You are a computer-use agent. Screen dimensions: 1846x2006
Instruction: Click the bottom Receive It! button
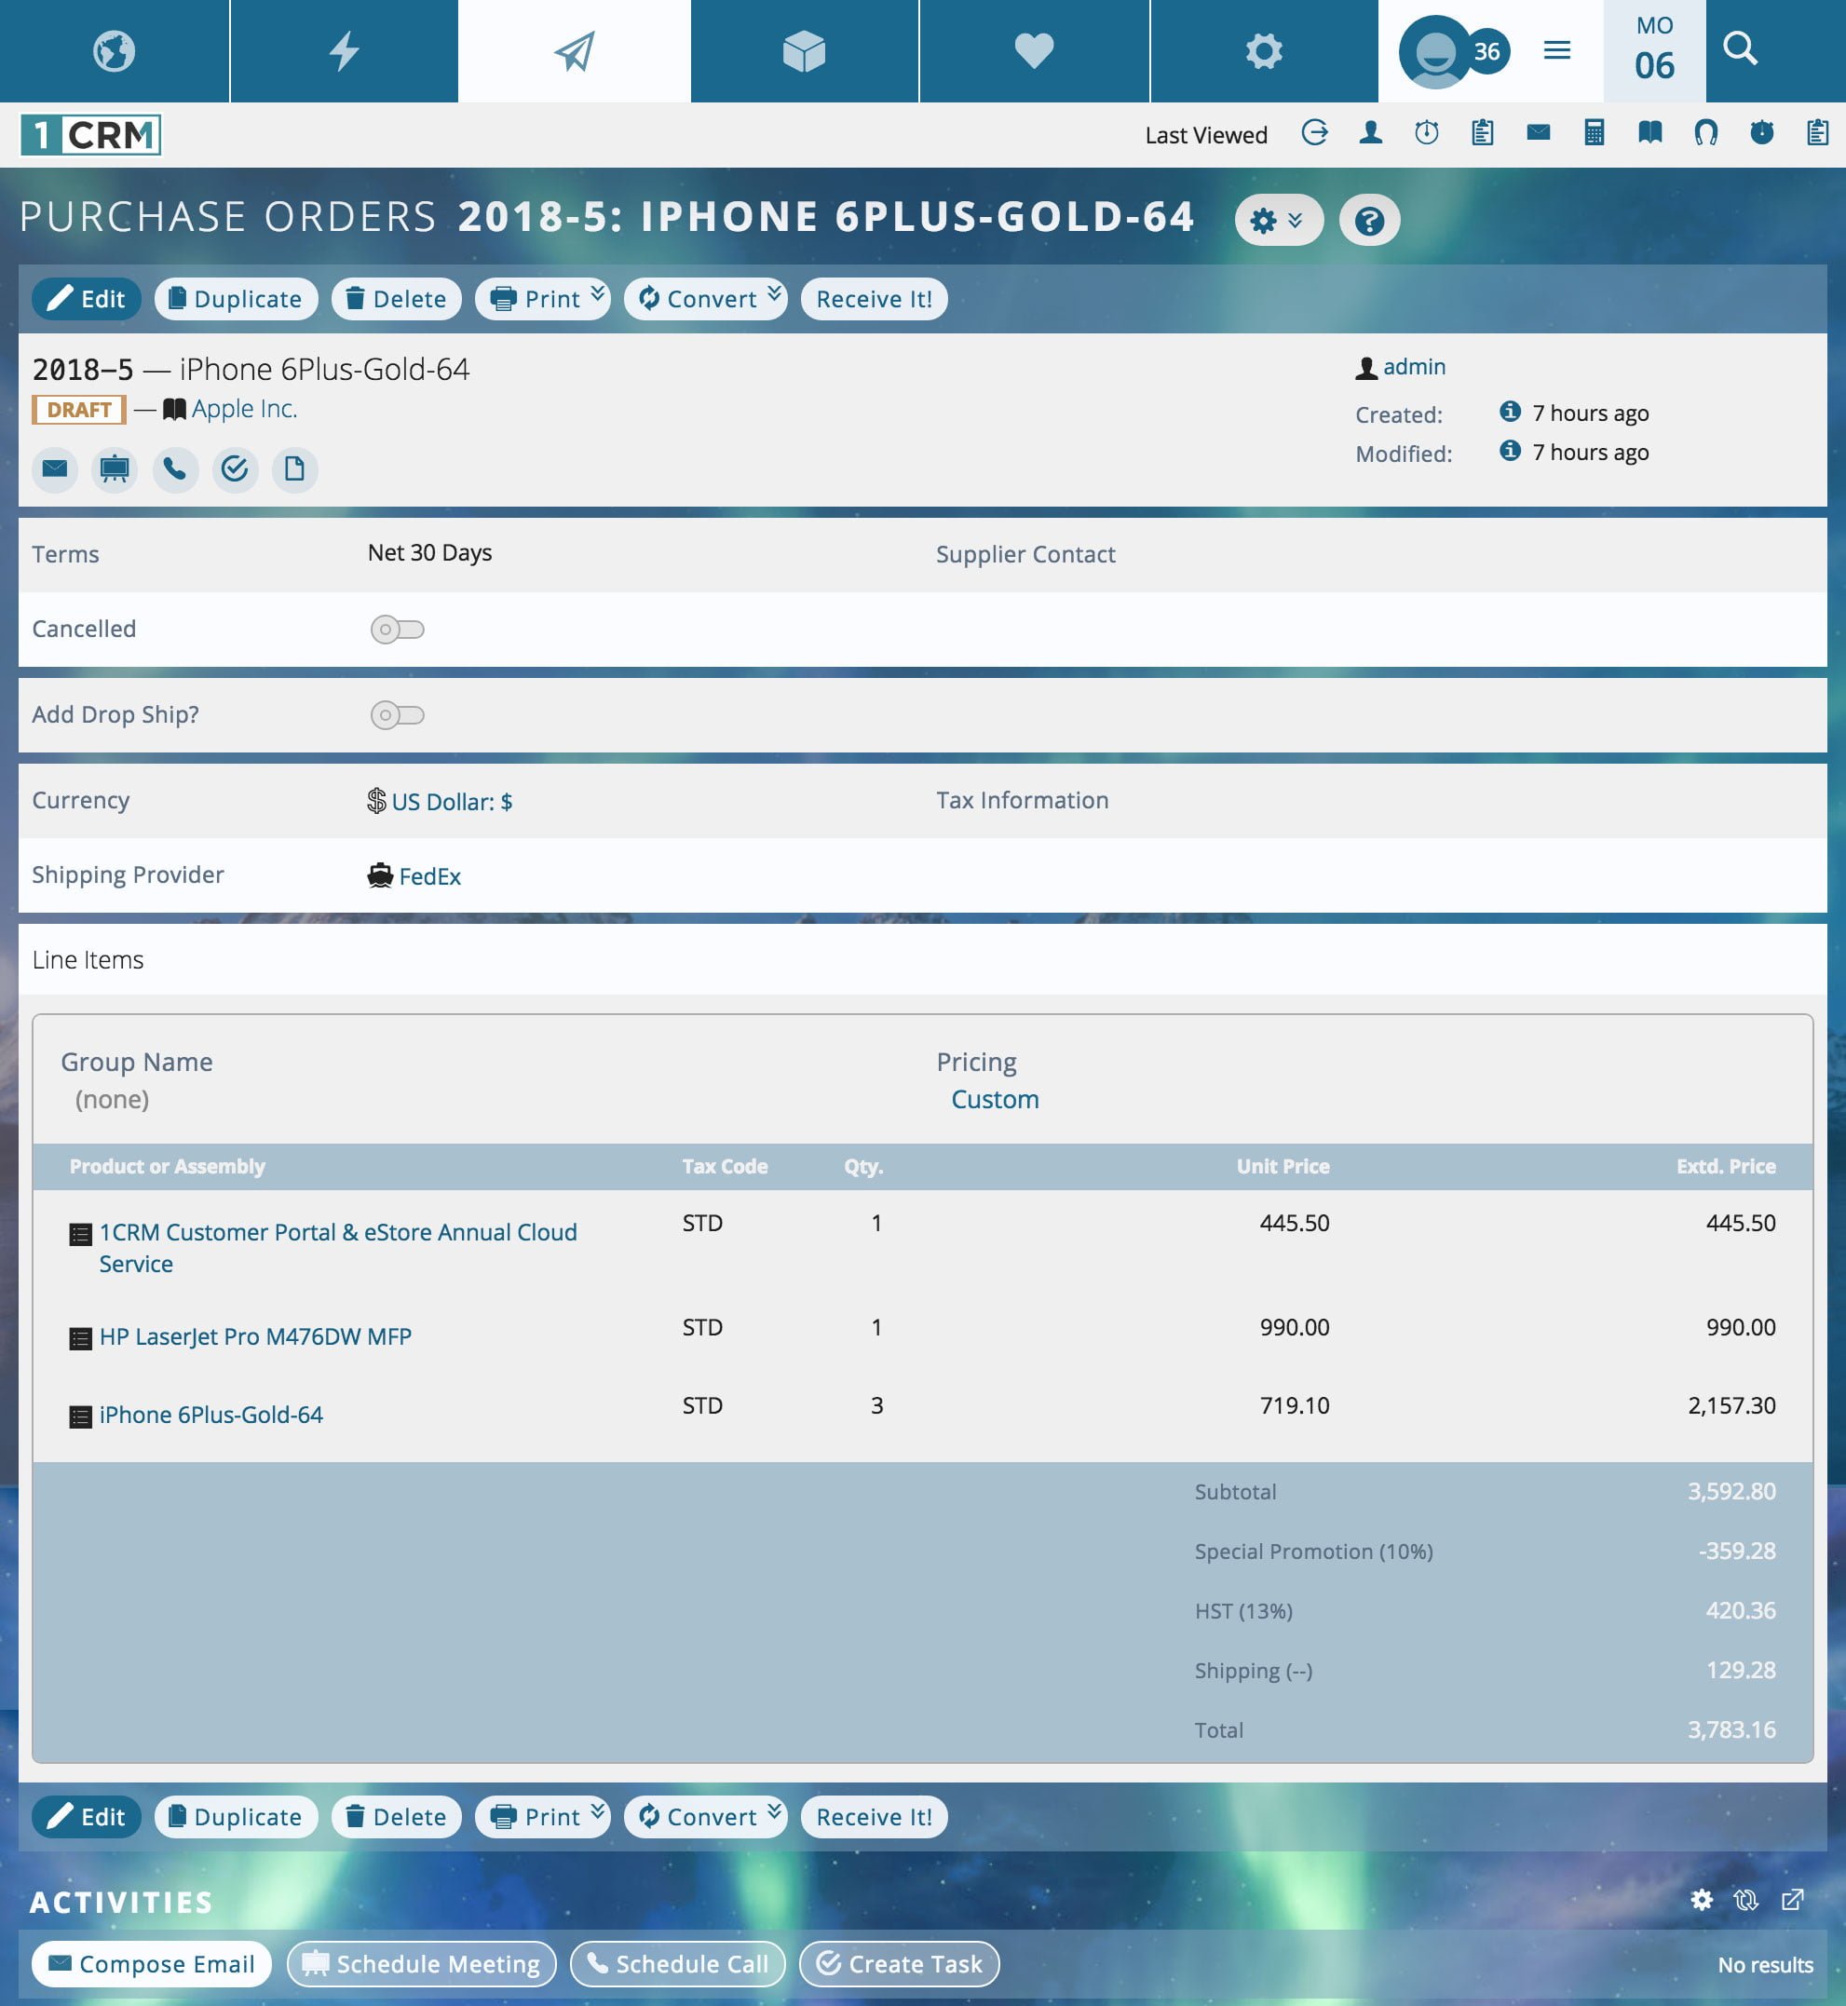tap(874, 1816)
